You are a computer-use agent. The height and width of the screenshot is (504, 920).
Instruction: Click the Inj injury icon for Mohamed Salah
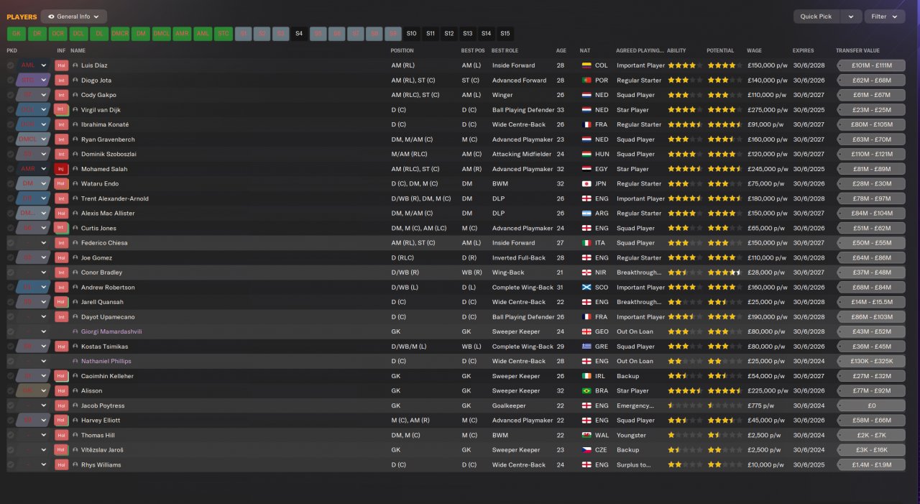61,169
